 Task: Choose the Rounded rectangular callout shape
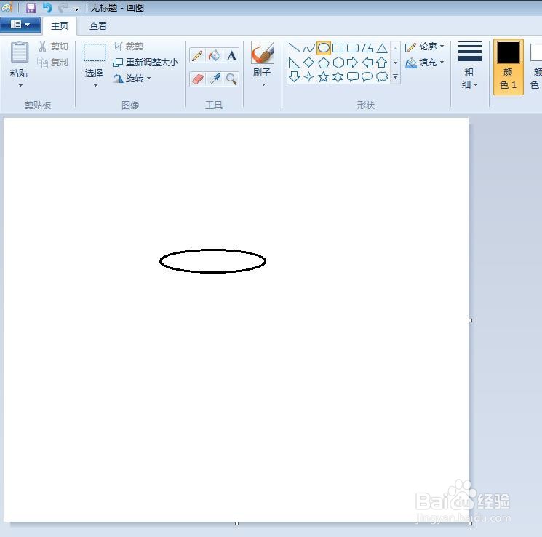pos(353,76)
